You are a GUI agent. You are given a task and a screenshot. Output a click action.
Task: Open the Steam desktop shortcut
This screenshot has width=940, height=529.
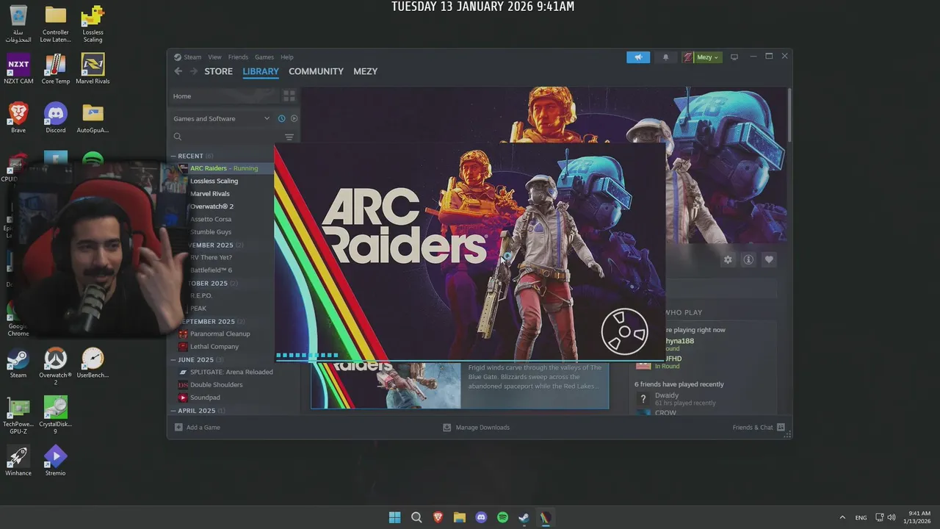[x=18, y=363]
